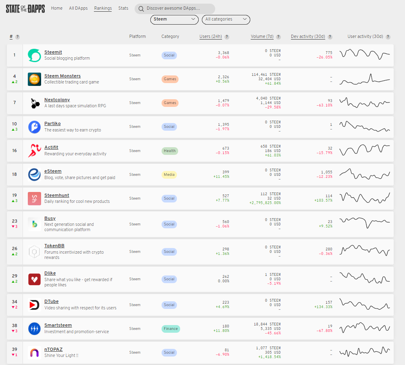Screen dimensions: 405x365
Task: Click the Steemhunt pink logo
Action: coord(34,198)
